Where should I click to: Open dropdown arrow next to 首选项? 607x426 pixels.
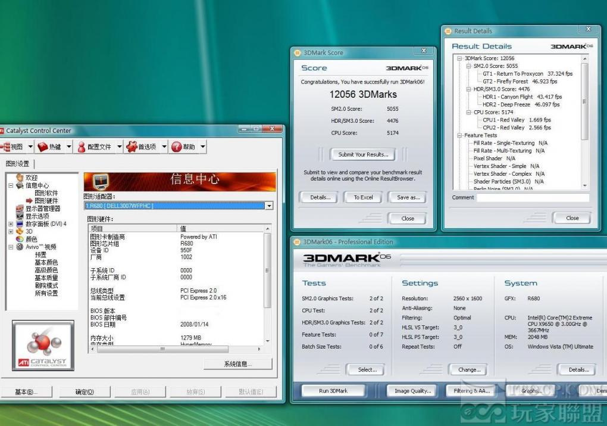[x=164, y=147]
